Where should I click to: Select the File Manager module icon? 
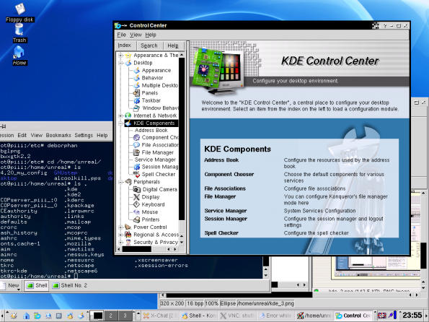136,152
